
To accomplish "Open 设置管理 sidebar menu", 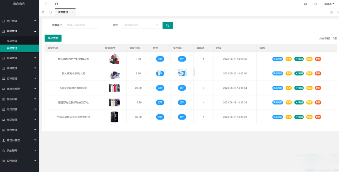I will pyautogui.click(x=19, y=161).
